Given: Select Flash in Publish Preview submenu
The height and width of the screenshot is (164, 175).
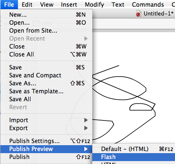Looking at the screenshot, I should (134, 157).
